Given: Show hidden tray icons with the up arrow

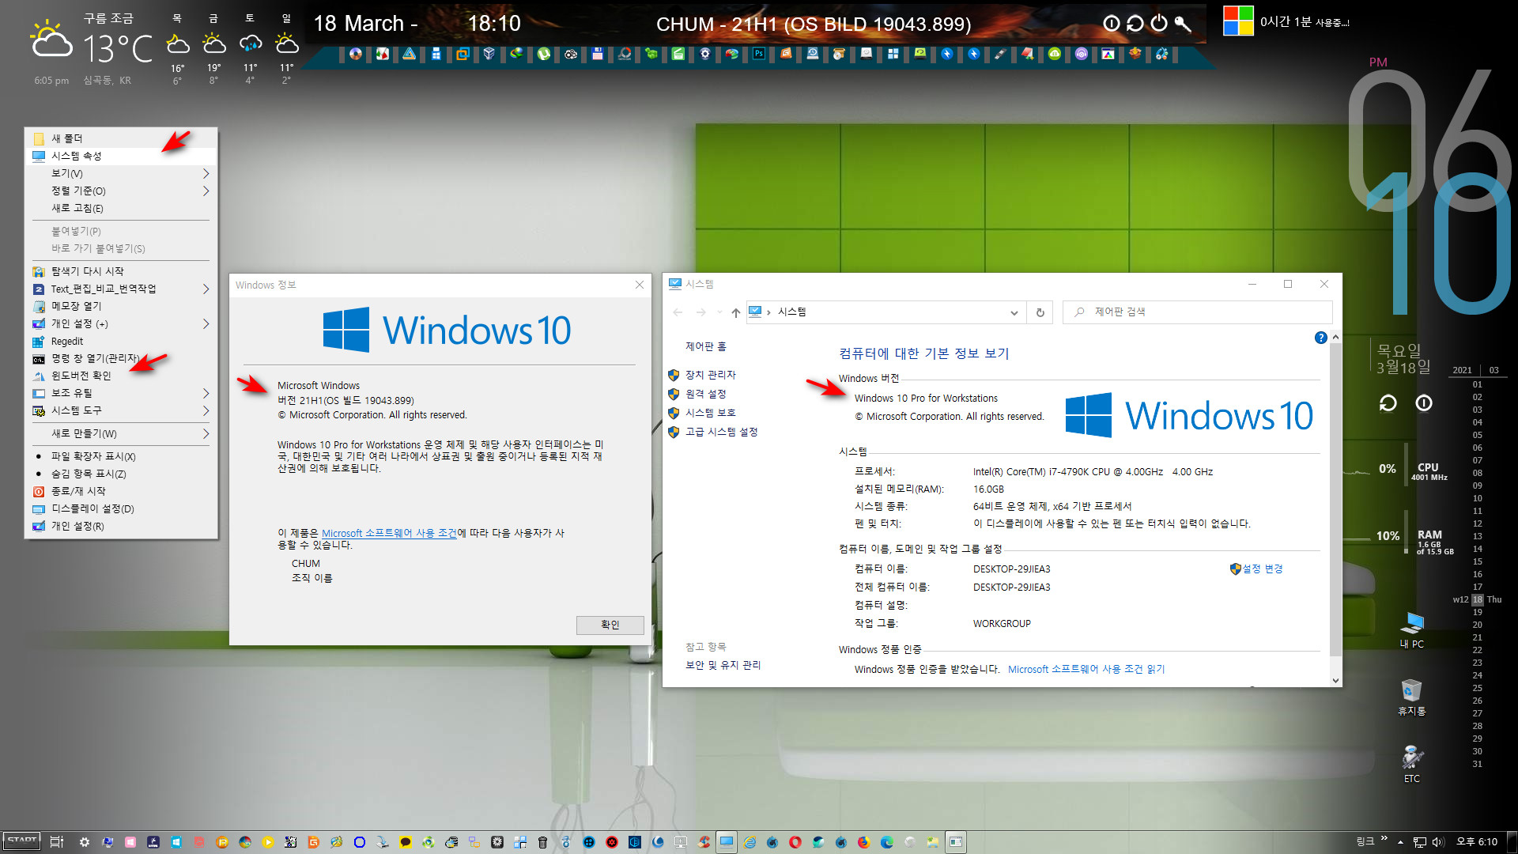Looking at the screenshot, I should [1400, 842].
